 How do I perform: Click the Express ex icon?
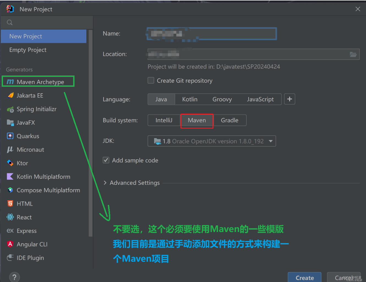pos(10,231)
